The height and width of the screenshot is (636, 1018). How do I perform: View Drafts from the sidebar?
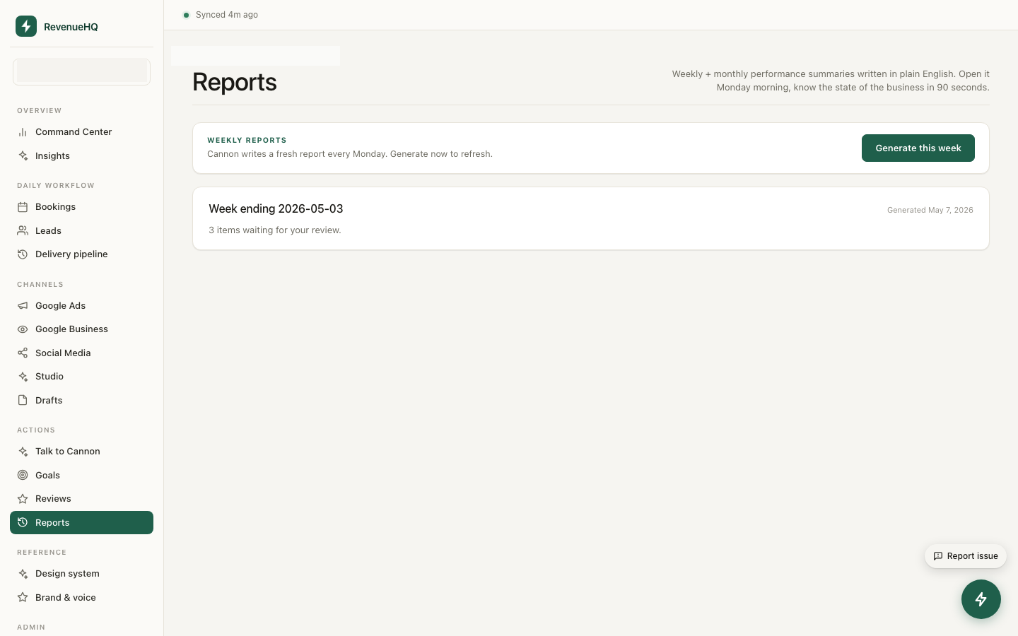pos(81,401)
